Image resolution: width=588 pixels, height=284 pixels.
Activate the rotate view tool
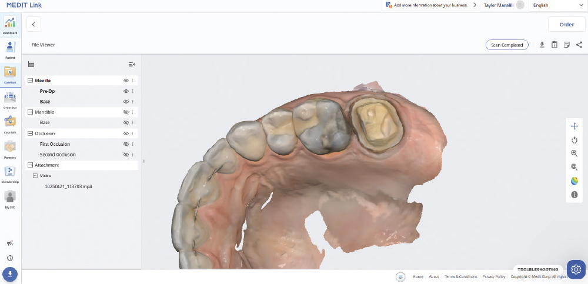point(574,140)
